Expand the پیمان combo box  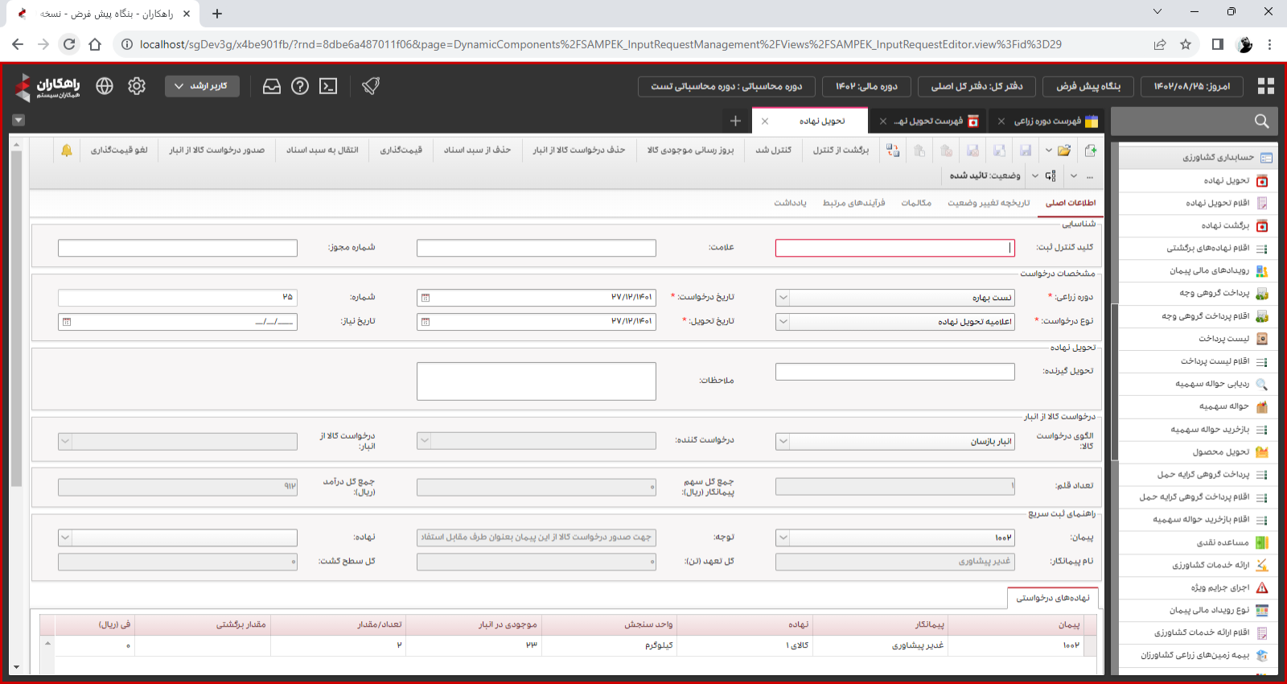(783, 538)
